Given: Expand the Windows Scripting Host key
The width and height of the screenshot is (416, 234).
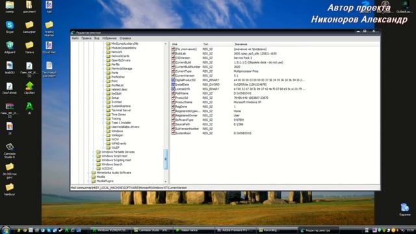Looking at the screenshot, I should tap(94, 161).
